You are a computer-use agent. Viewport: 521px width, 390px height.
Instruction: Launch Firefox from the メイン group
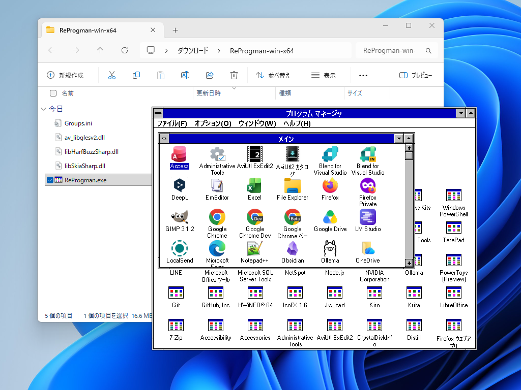[330, 189]
